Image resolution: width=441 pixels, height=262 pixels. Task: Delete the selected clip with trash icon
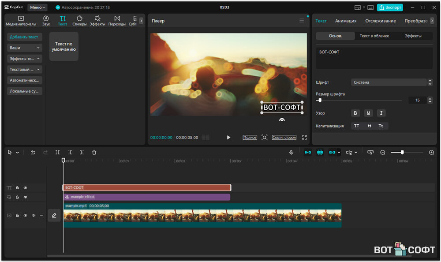pyautogui.click(x=94, y=152)
